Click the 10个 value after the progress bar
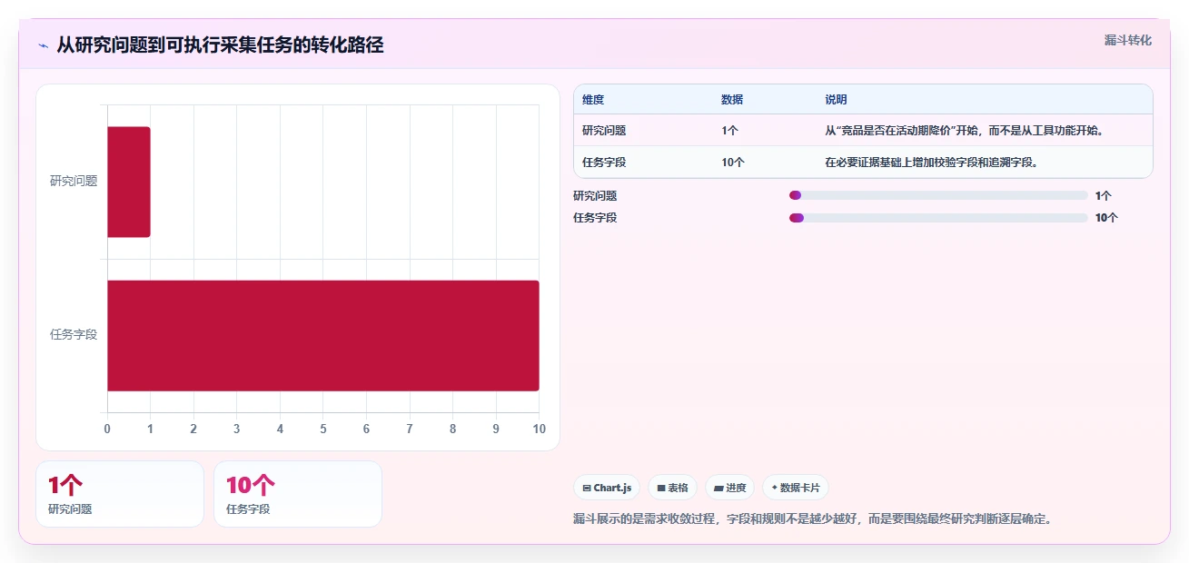Screen dimensions: 1189x563 point(1106,218)
